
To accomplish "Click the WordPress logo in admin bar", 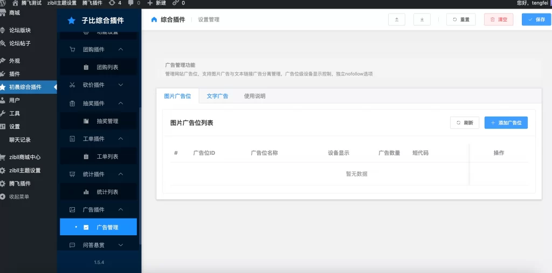I will [4, 3].
